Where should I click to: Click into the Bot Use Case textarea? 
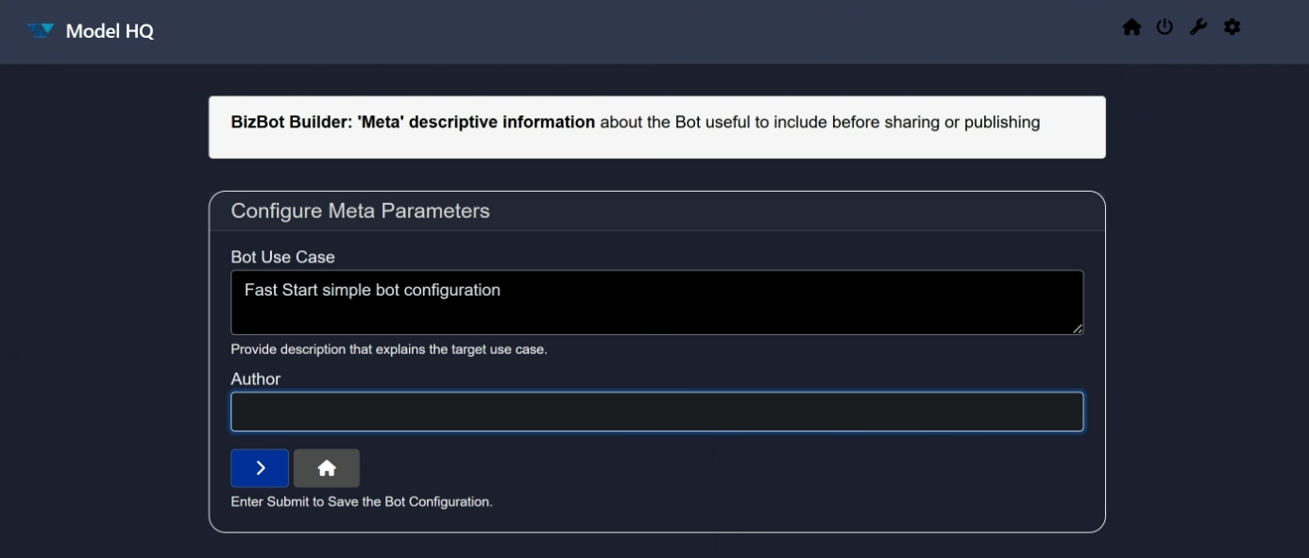pos(656,313)
